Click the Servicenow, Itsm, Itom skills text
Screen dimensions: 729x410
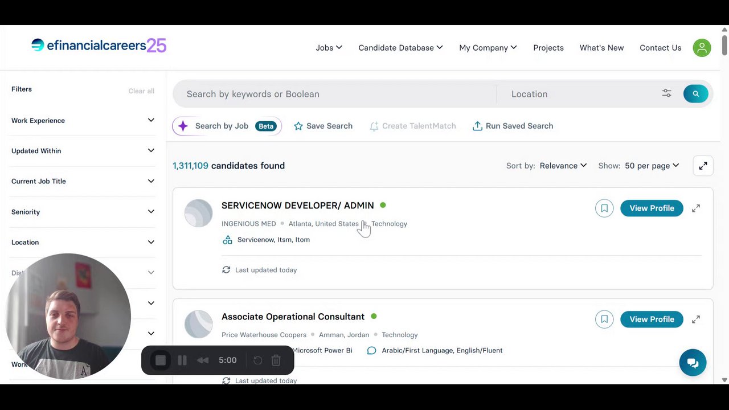tap(273, 240)
